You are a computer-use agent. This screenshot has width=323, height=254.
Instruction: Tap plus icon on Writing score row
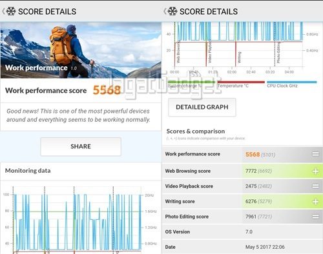[x=316, y=201]
